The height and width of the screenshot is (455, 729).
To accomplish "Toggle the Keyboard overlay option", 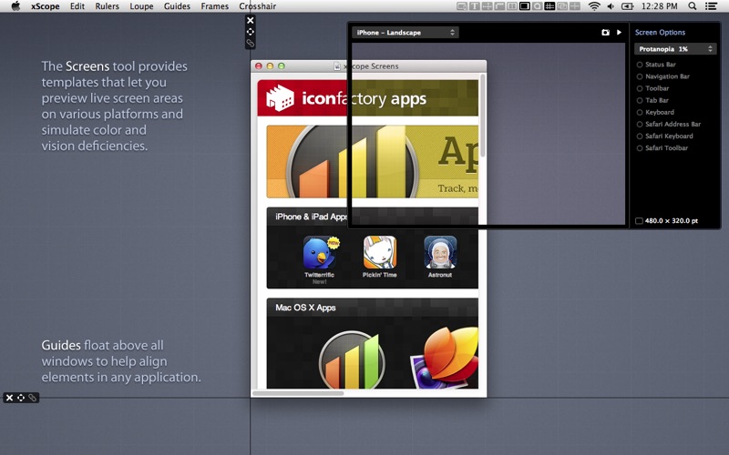I will click(x=640, y=112).
